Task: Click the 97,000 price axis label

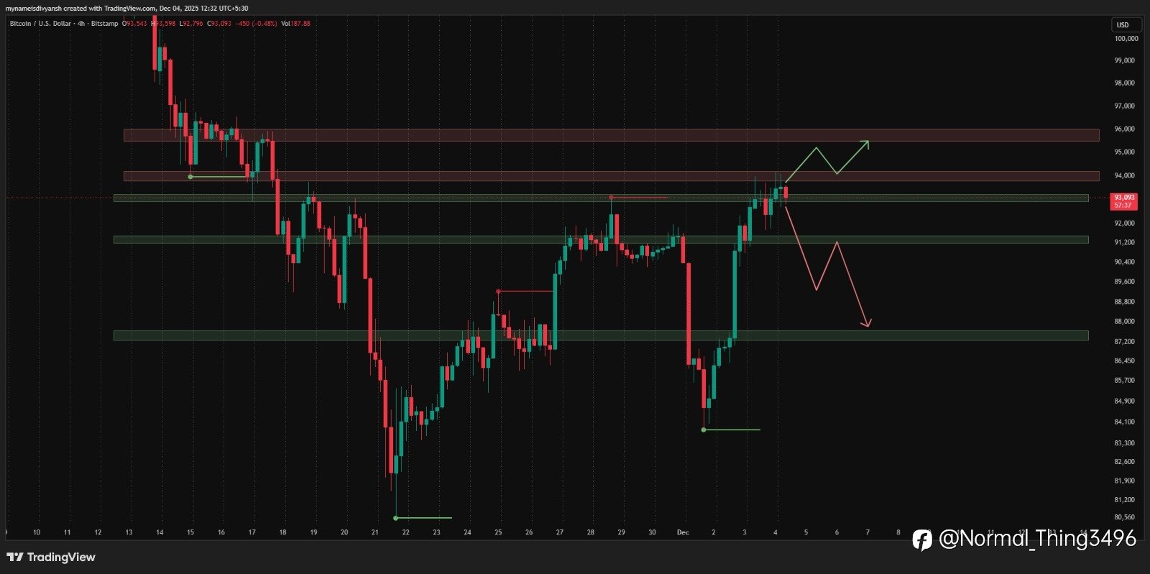Action: [1125, 106]
